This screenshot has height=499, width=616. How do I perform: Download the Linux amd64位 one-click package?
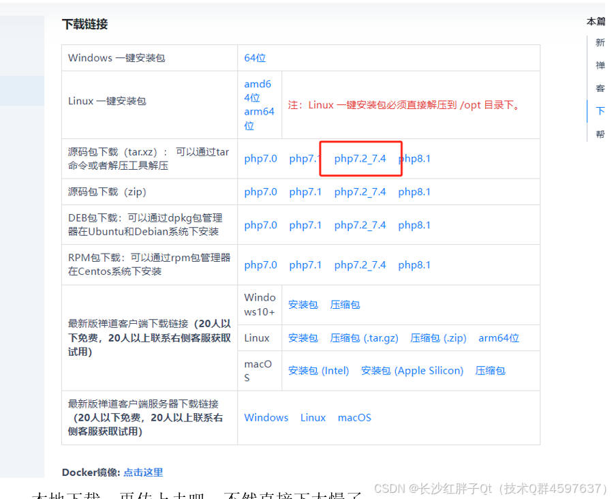coord(258,91)
